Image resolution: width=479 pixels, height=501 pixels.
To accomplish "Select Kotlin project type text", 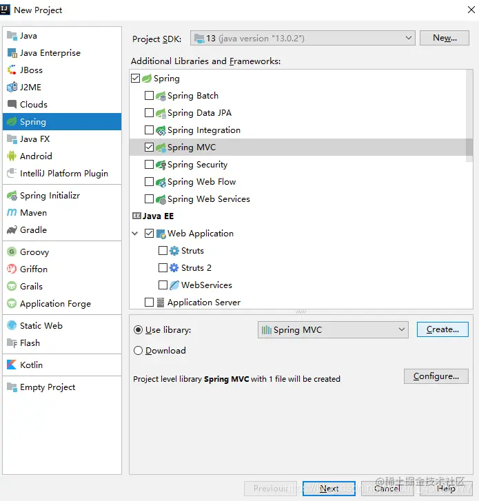I will [x=31, y=365].
